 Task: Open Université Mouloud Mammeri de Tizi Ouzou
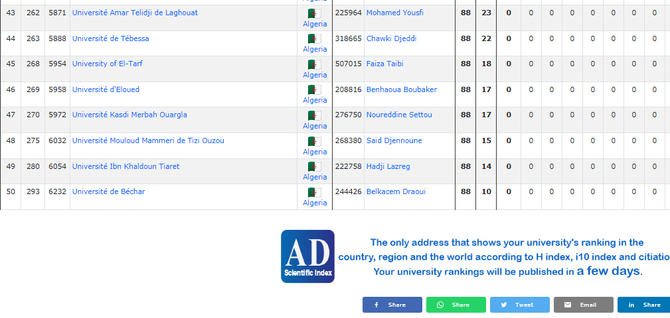coord(148,140)
